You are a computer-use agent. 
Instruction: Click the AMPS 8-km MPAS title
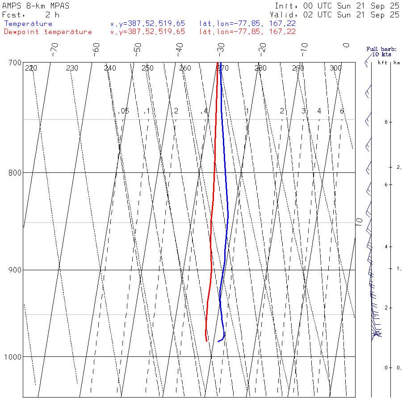click(x=36, y=6)
